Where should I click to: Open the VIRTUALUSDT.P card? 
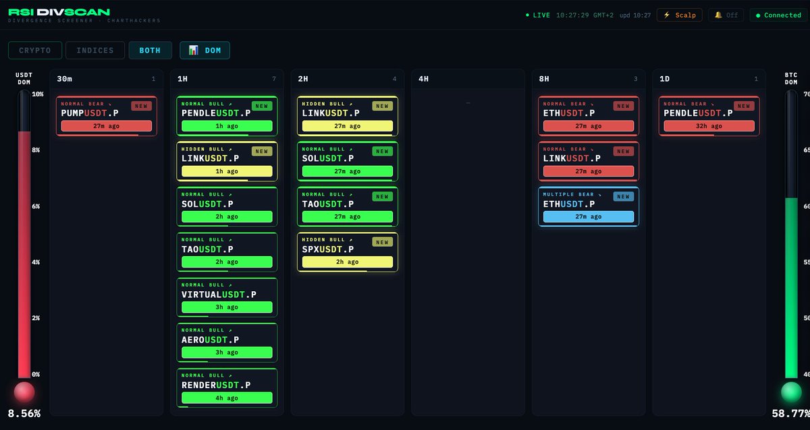(227, 297)
